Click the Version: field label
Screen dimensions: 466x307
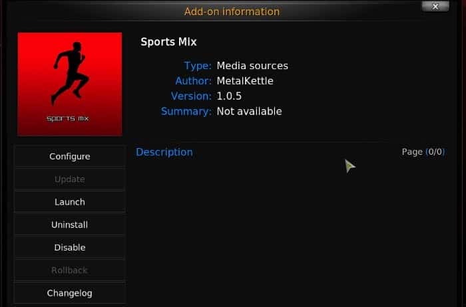click(192, 96)
